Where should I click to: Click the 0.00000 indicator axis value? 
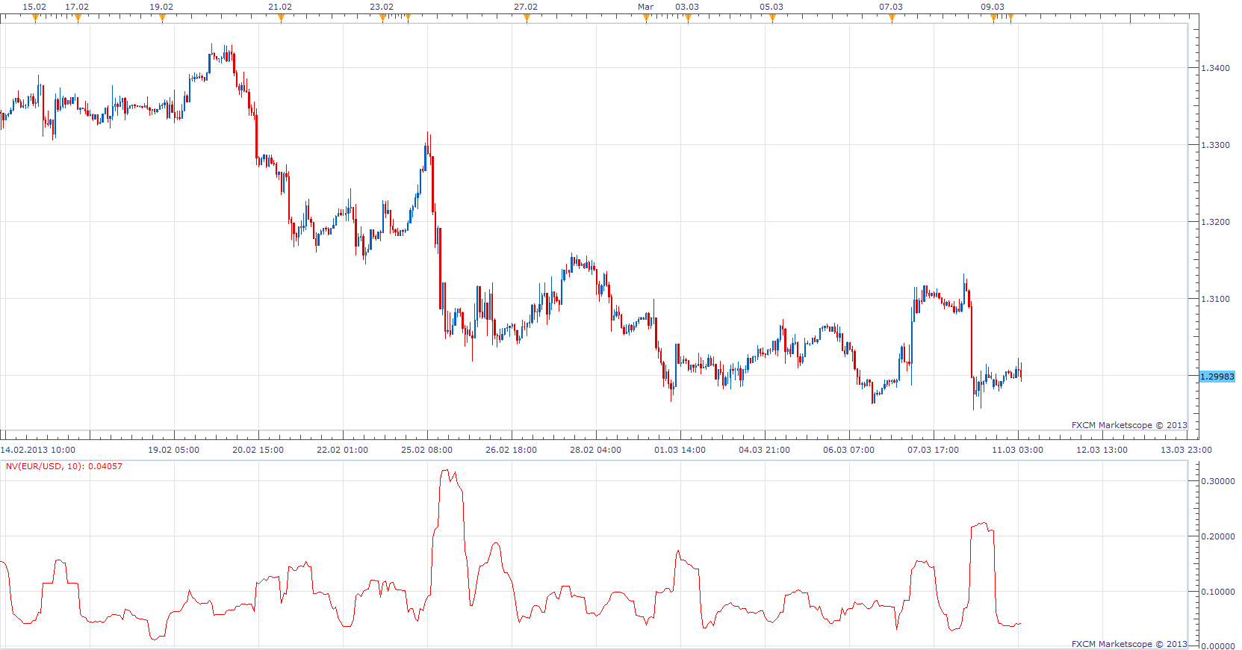tap(1217, 646)
